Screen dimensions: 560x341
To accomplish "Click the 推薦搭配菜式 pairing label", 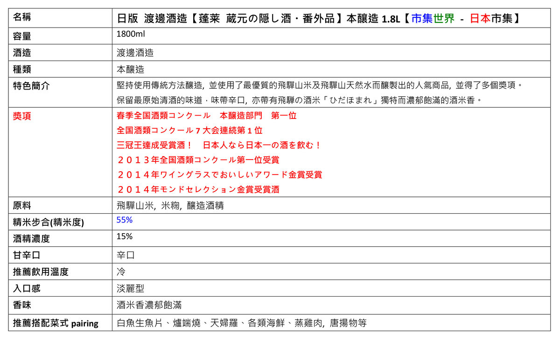I will tap(56, 323).
